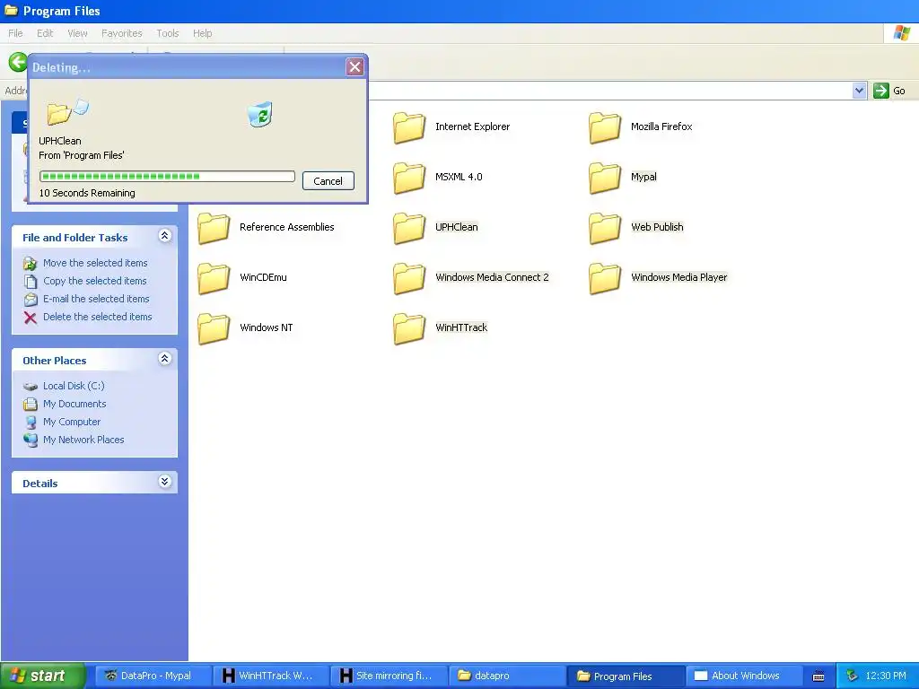Open the Start menu
The image size is (919, 689).
coord(43,676)
